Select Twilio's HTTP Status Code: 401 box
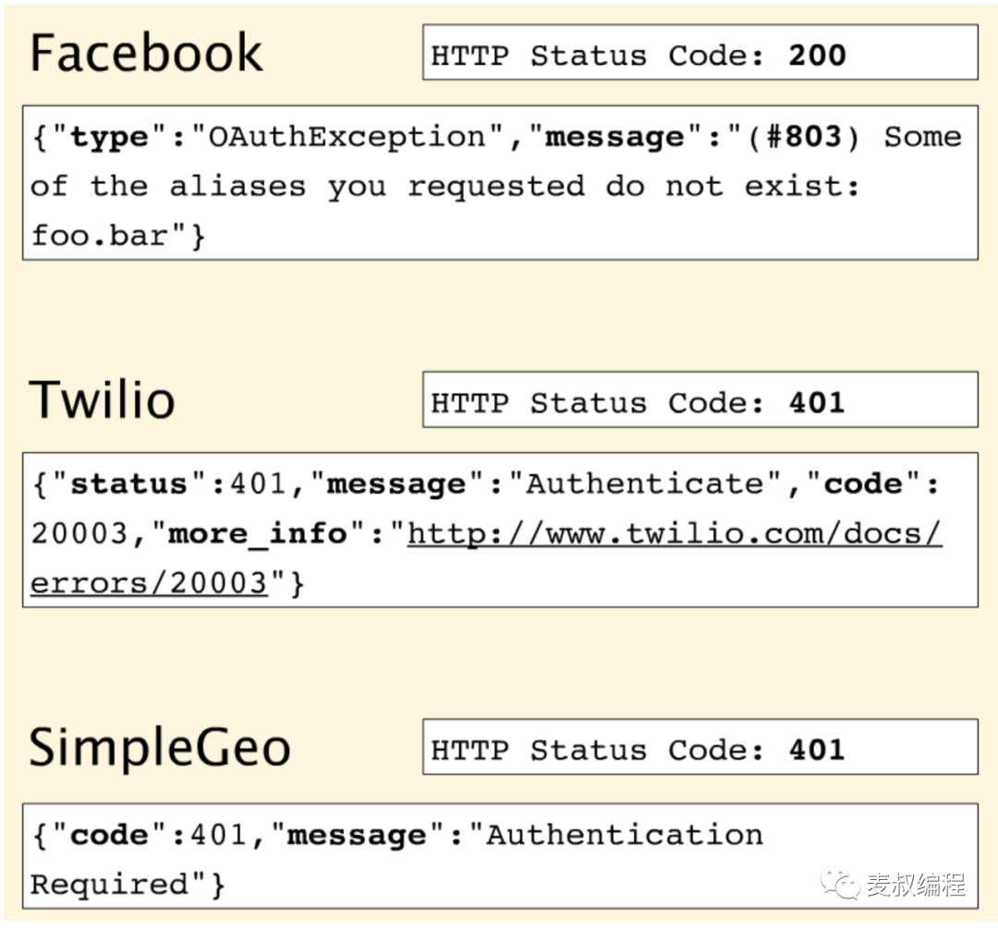The height and width of the screenshot is (929, 998). tap(700, 399)
